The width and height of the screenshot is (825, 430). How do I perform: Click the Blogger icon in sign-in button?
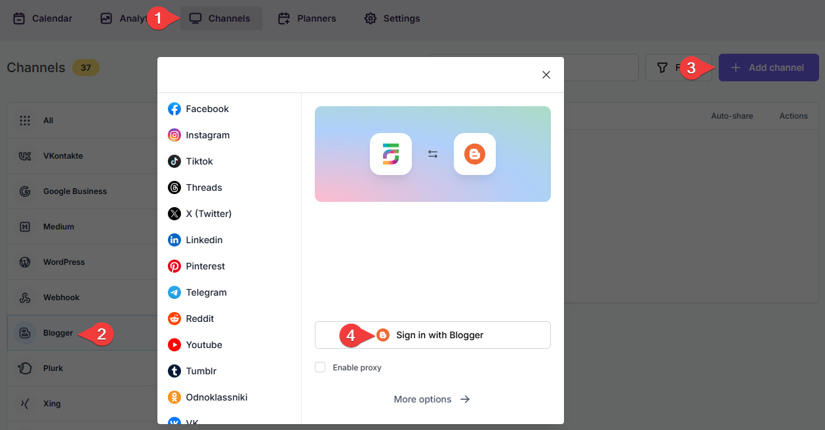click(384, 335)
